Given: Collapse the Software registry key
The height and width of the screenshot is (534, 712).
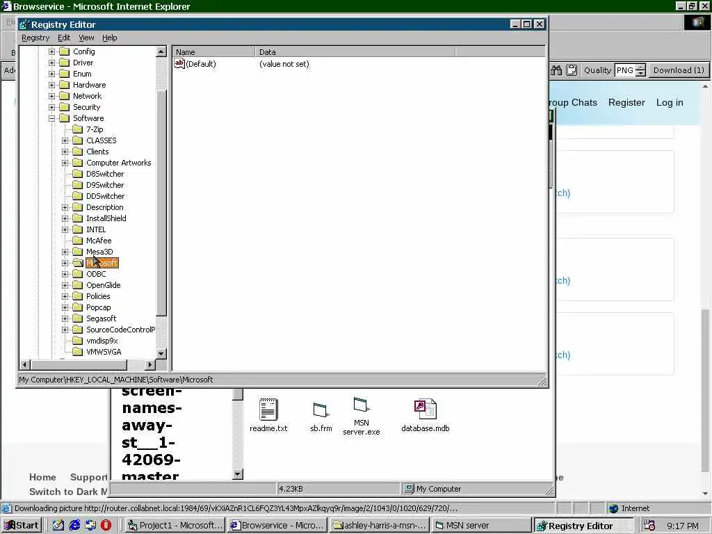Looking at the screenshot, I should (x=51, y=118).
